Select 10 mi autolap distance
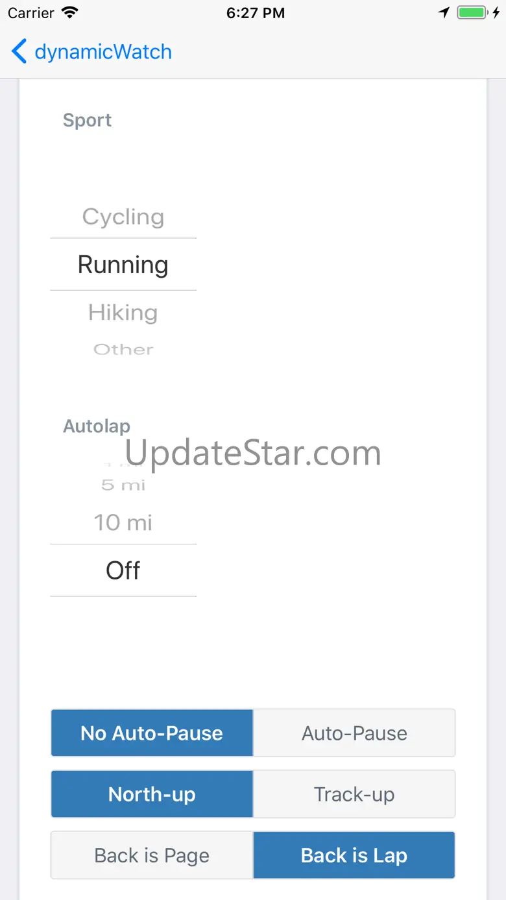The height and width of the screenshot is (900, 506). 123,522
